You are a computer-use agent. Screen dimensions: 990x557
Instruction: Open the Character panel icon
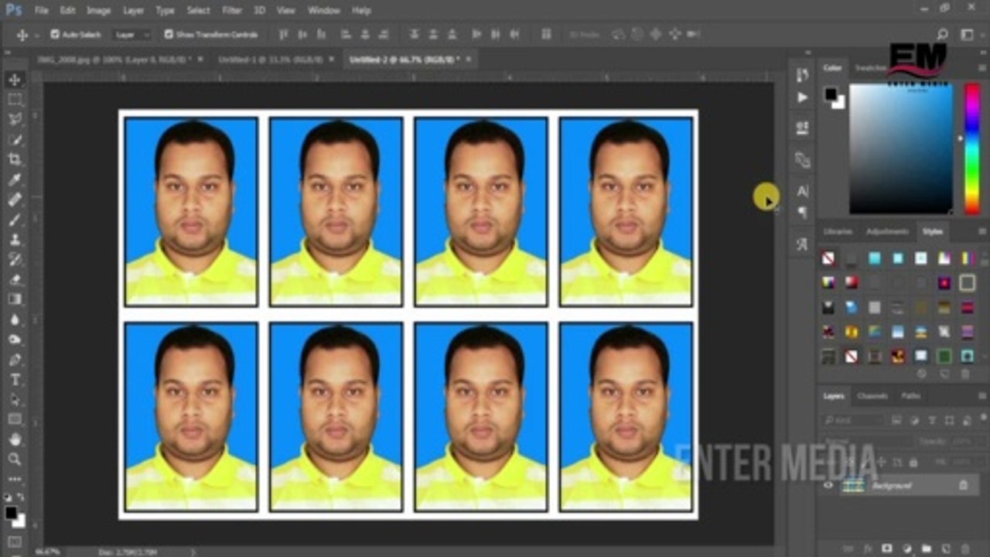(x=802, y=191)
